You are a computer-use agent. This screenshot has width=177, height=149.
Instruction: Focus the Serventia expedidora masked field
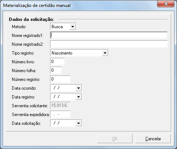[x=60, y=114]
